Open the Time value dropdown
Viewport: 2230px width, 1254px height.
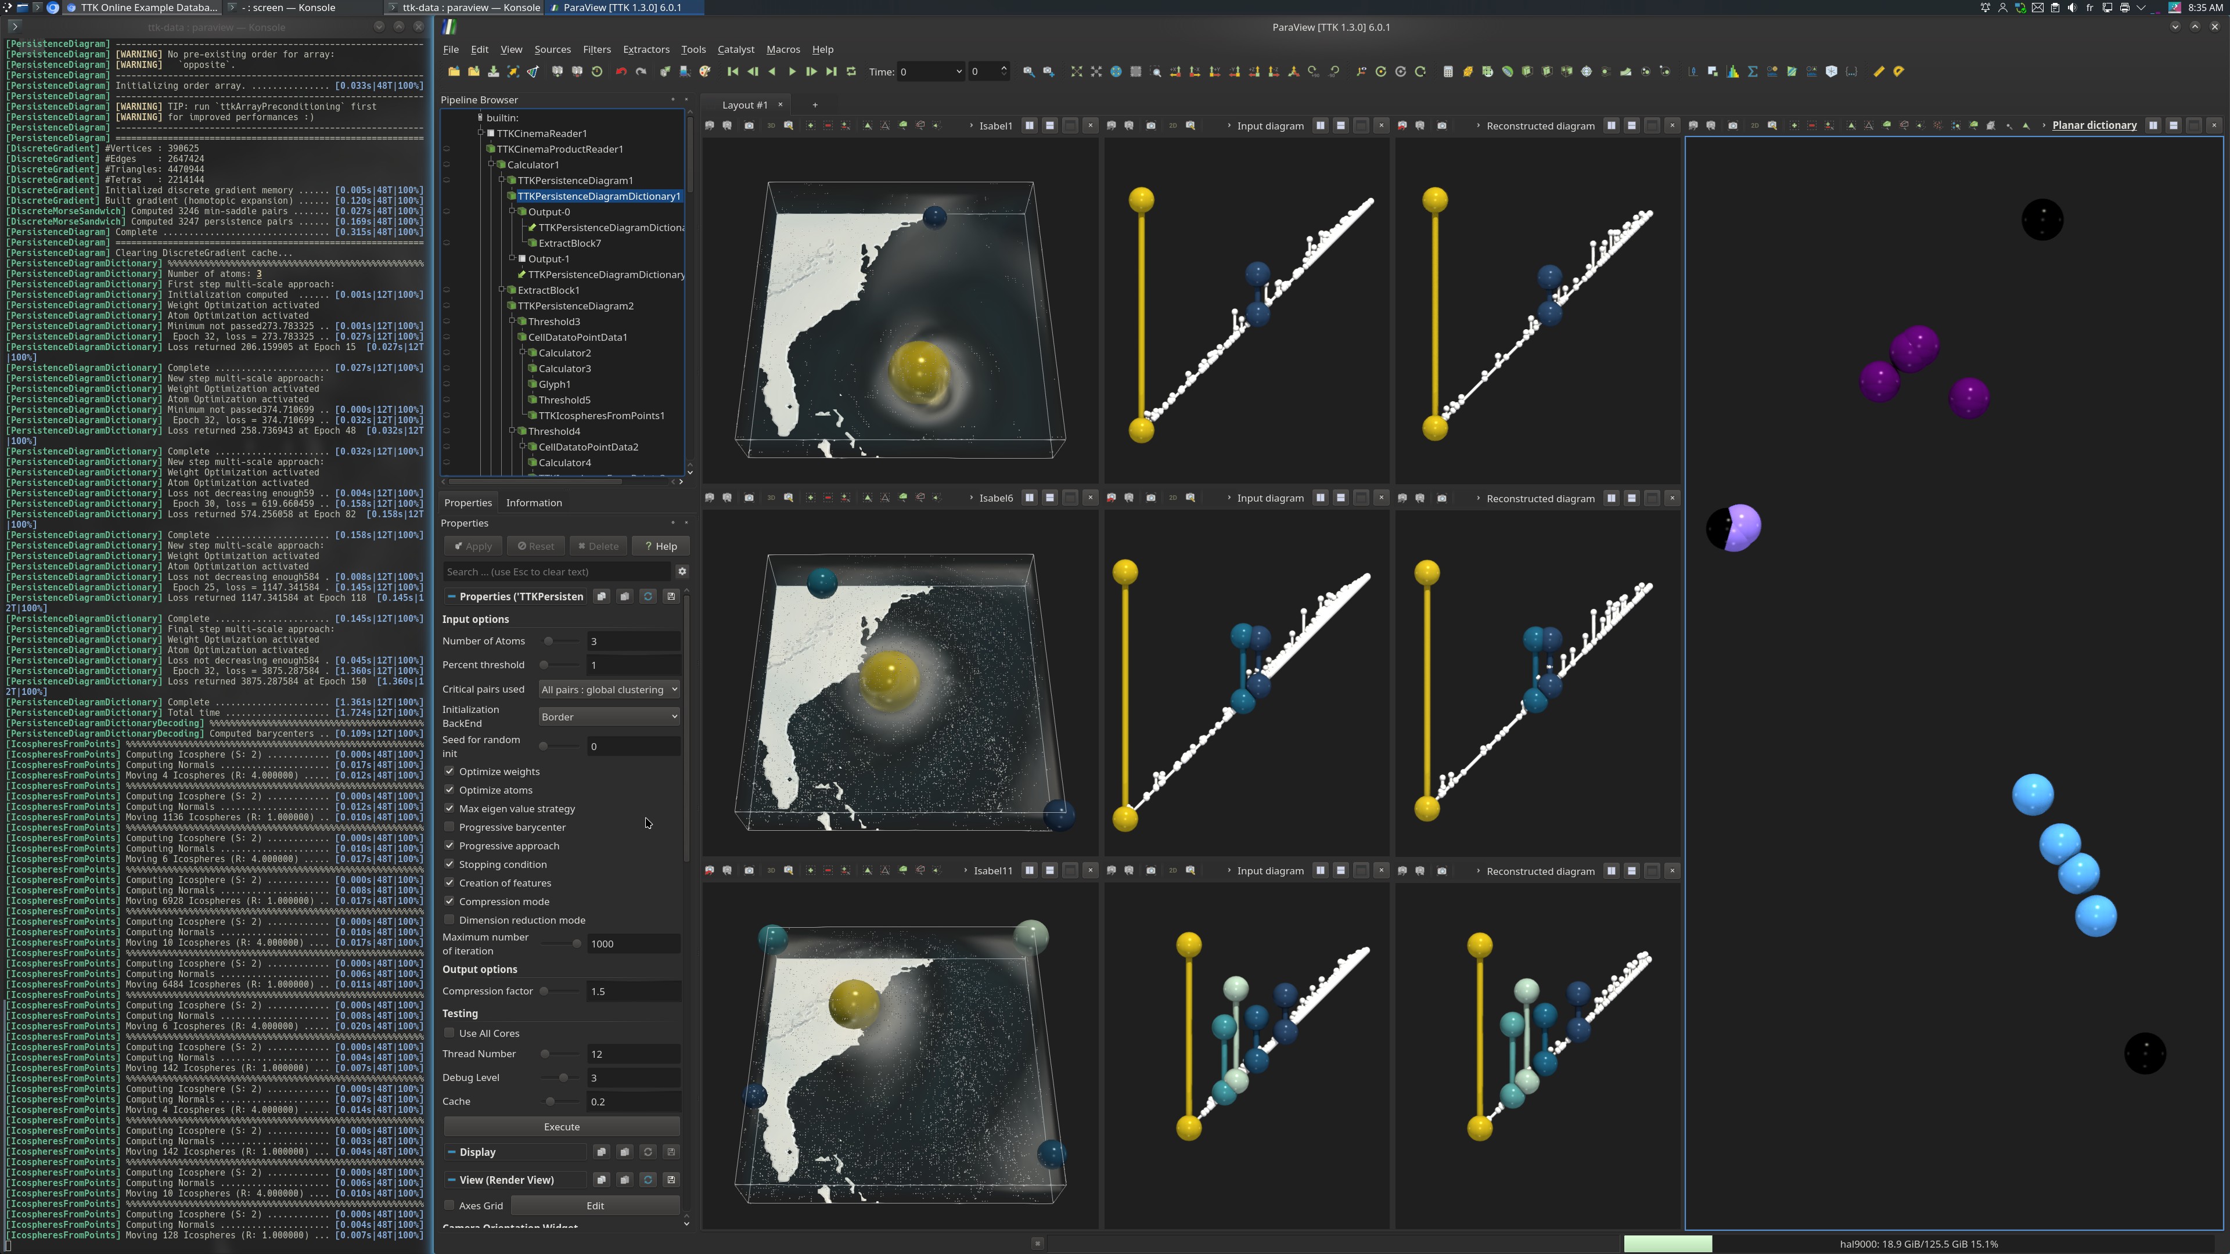(x=930, y=72)
